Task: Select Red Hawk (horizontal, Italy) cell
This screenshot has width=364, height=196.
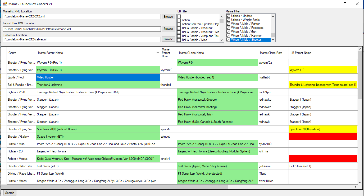Action: [217, 114]
